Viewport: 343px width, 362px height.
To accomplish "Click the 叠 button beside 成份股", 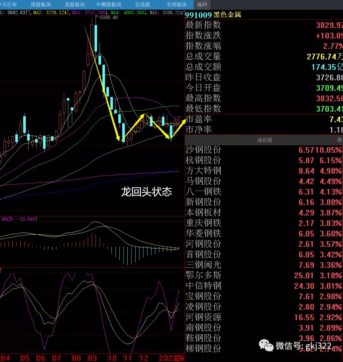I will (339, 140).
